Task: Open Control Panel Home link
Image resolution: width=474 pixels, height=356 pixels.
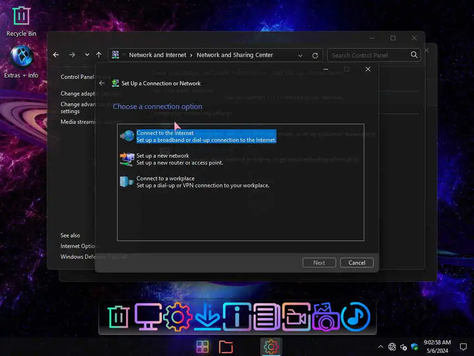Action: (77, 77)
